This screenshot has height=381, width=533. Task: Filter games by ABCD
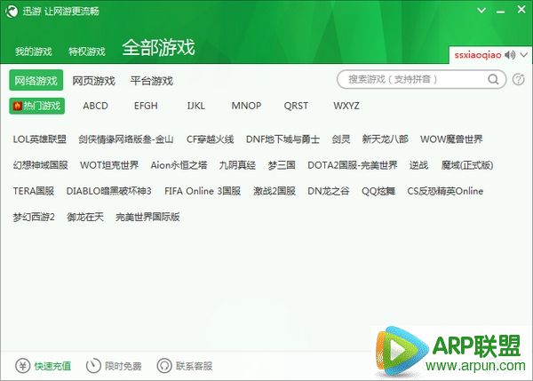tap(96, 106)
